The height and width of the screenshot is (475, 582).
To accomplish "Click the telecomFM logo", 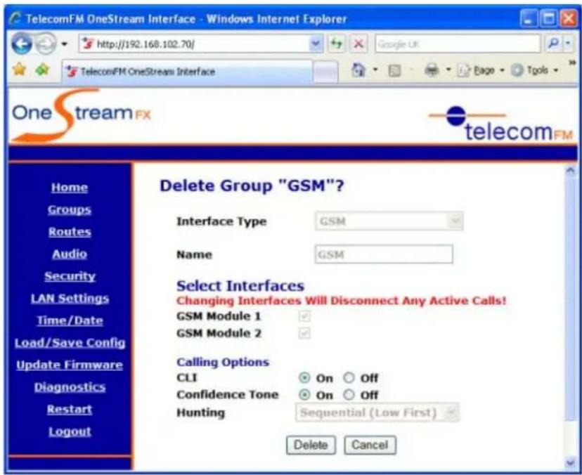I will coord(500,124).
